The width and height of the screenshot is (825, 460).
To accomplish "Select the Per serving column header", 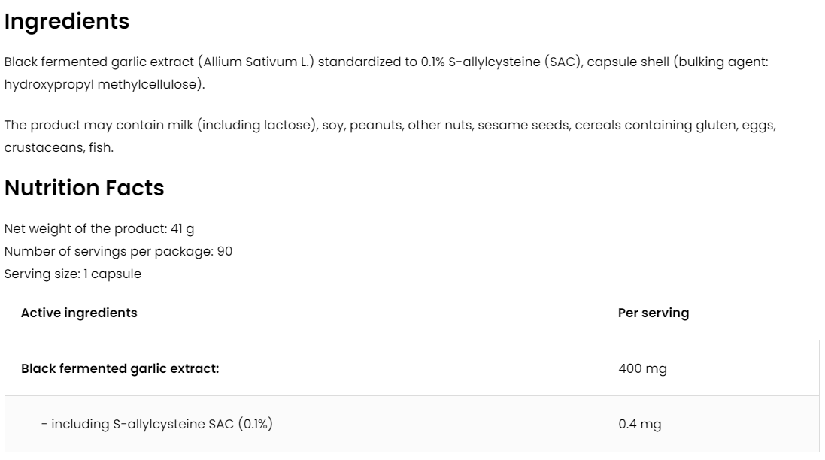I will coord(653,313).
